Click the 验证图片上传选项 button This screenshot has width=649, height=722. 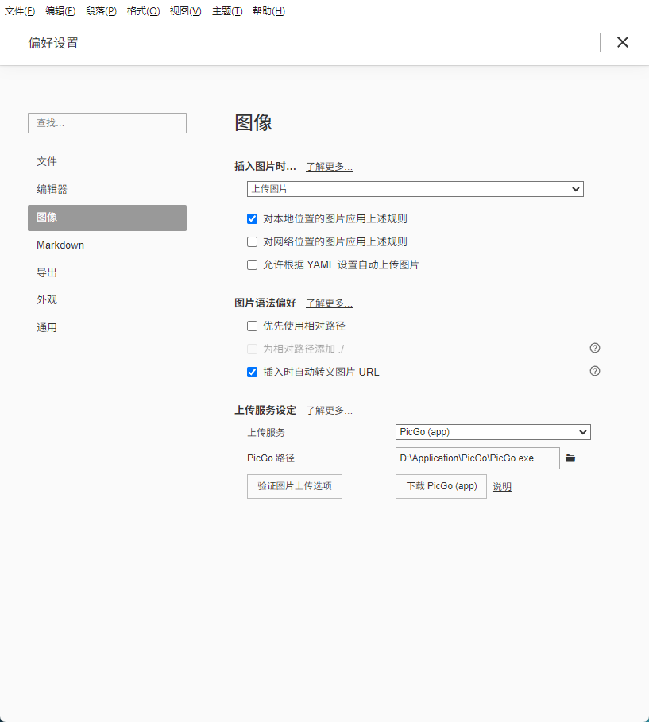(294, 486)
